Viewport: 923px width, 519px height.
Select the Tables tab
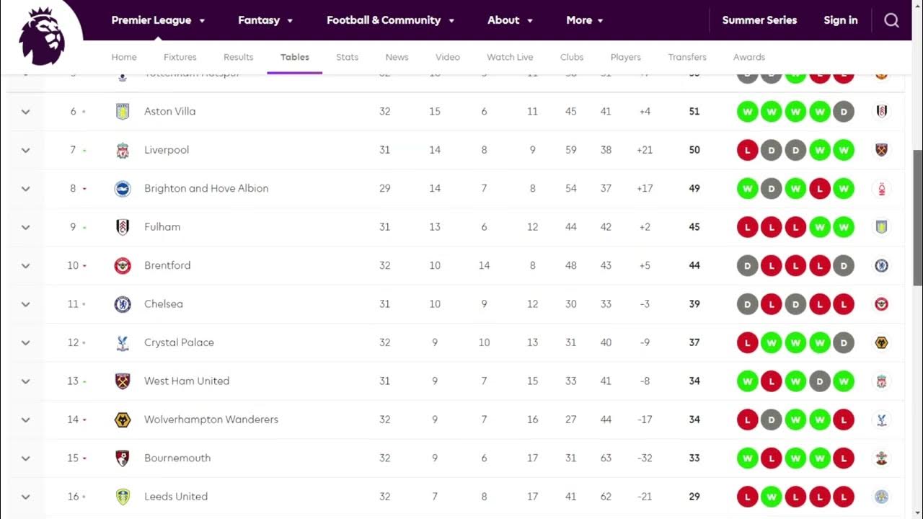point(295,57)
